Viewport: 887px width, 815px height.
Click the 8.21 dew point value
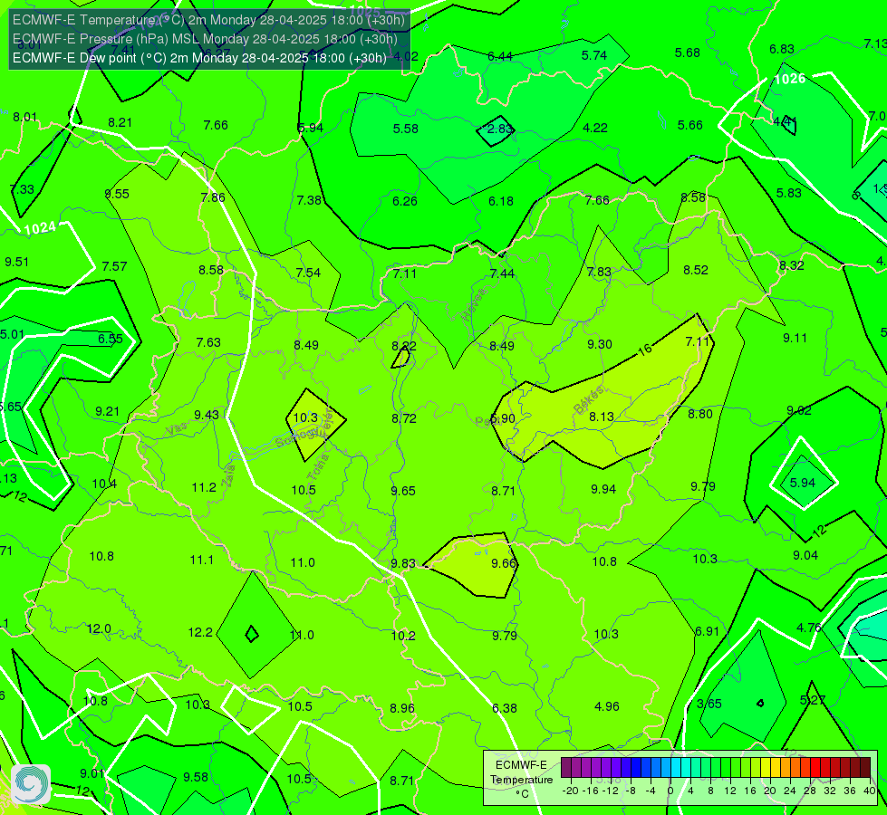120,123
